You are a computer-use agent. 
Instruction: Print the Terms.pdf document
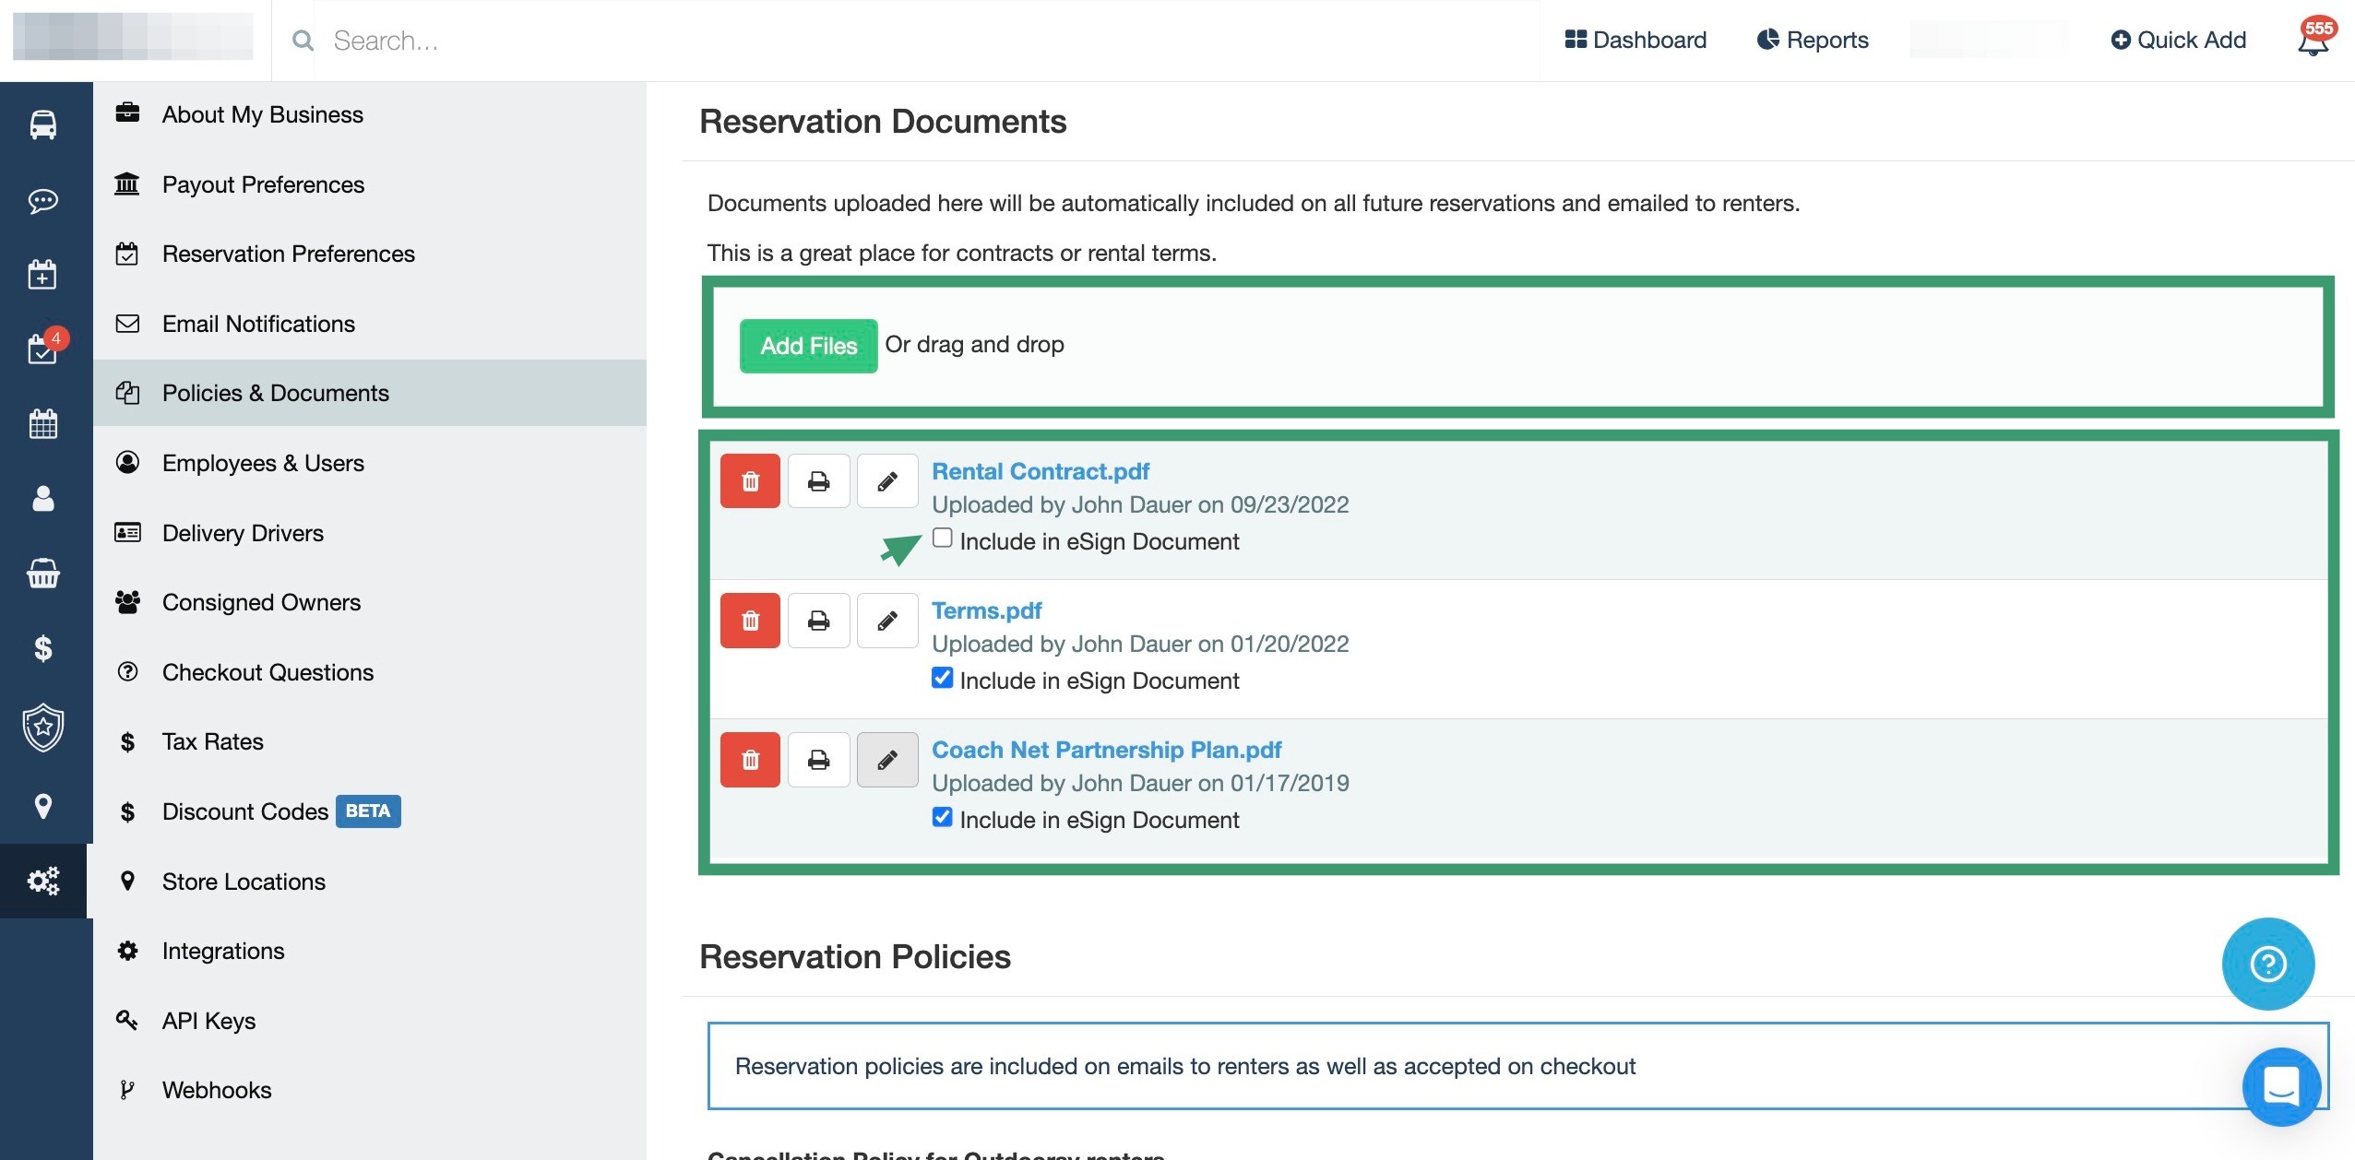click(818, 621)
